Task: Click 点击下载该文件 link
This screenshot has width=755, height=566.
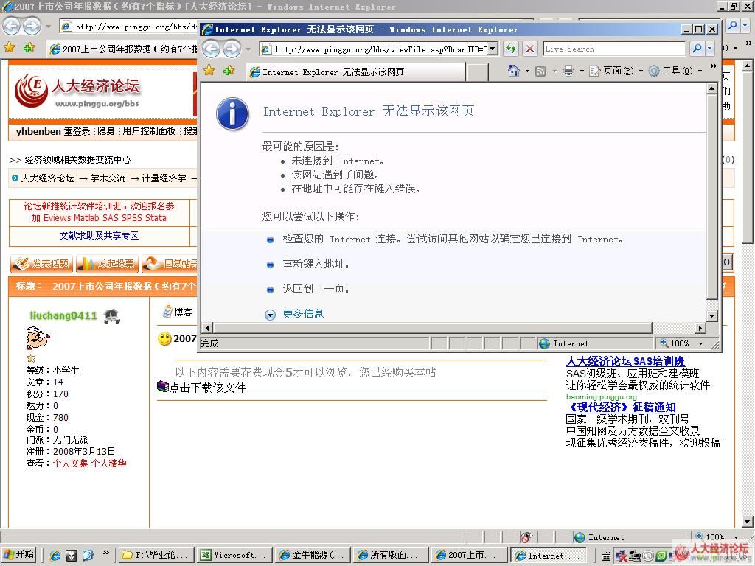Action: [207, 388]
